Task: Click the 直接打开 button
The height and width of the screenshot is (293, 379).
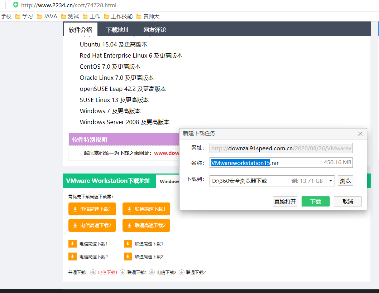Action: pos(285,201)
